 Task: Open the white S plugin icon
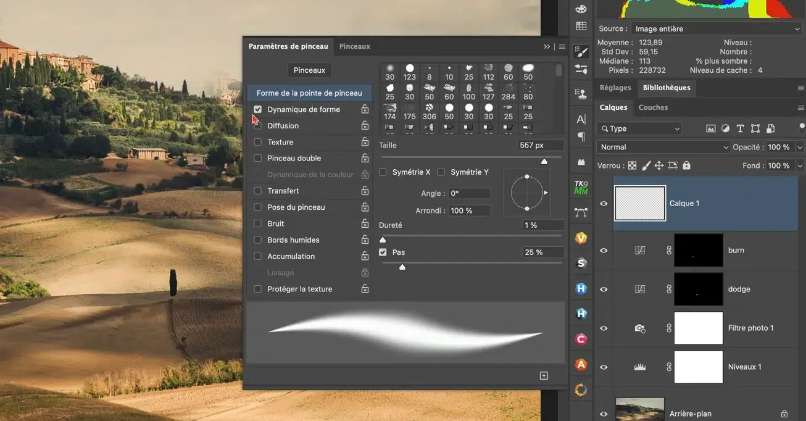581,263
